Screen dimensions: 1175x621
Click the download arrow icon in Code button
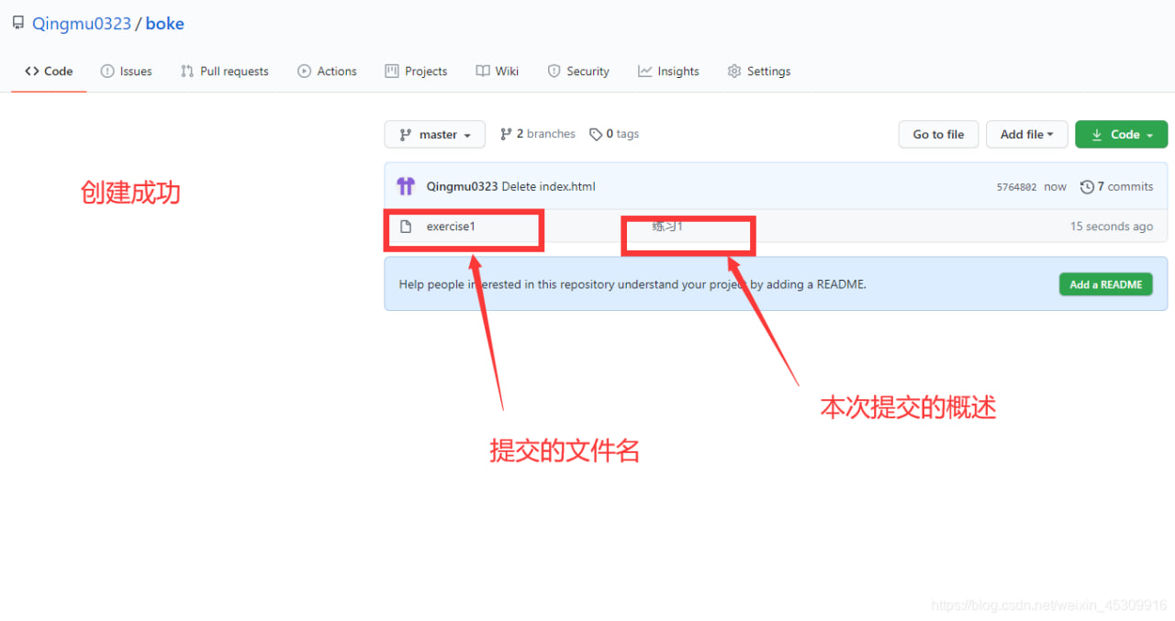click(x=1097, y=135)
